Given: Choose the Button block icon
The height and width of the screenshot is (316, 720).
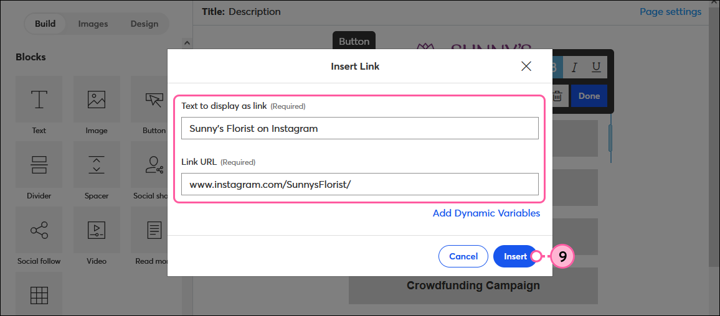Looking at the screenshot, I should 154,100.
